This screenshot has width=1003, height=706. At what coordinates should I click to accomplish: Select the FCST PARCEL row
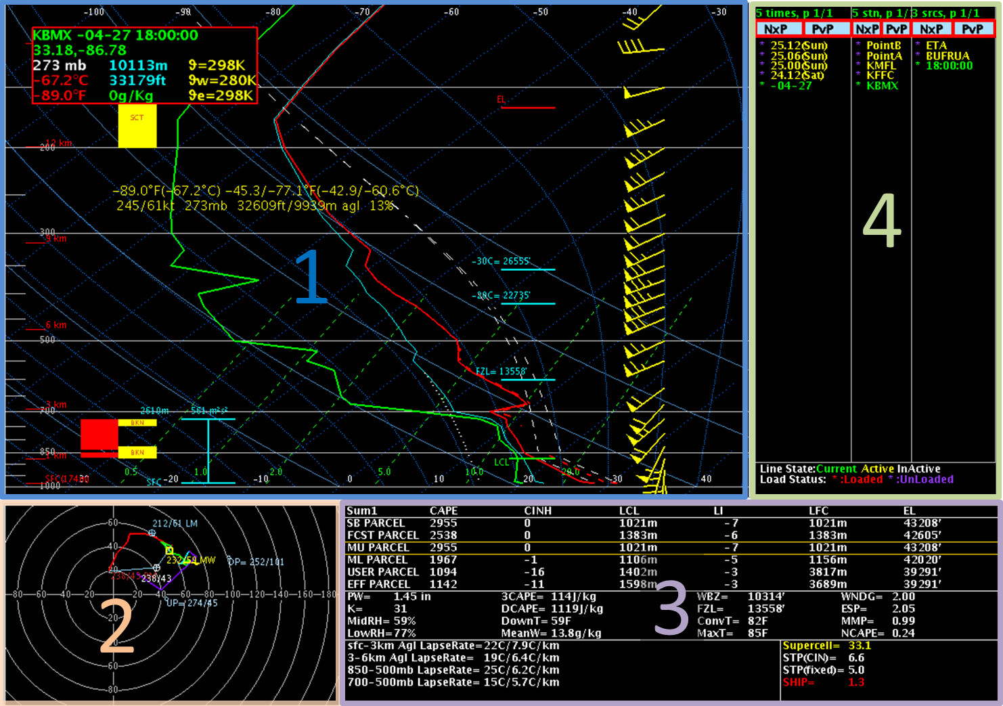(x=671, y=535)
